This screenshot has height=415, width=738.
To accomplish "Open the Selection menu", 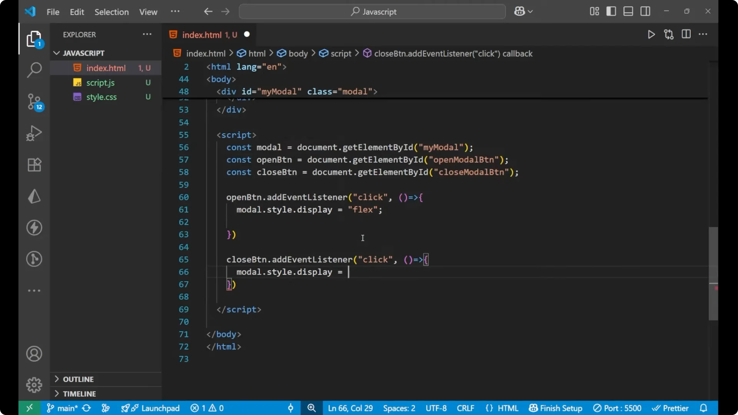I will (111, 12).
